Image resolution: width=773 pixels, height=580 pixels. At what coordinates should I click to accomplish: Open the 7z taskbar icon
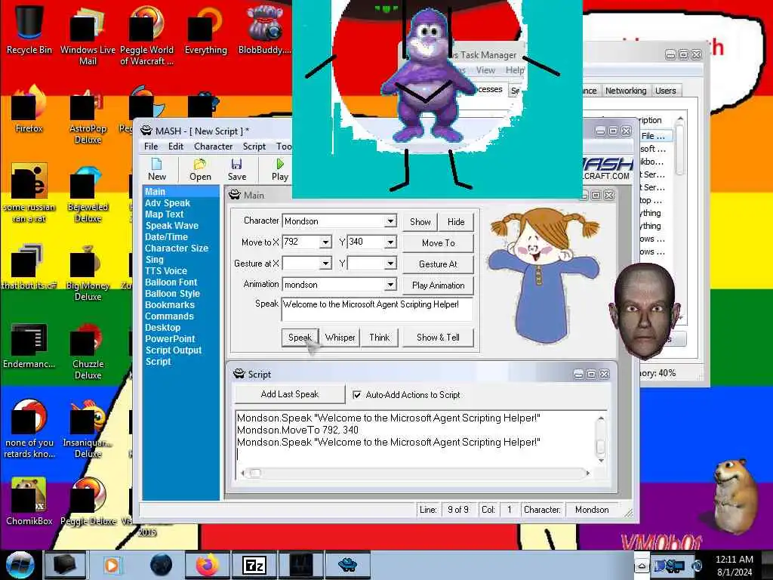pyautogui.click(x=254, y=565)
